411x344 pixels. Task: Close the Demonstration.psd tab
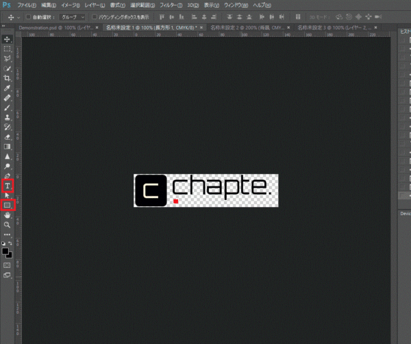click(97, 27)
